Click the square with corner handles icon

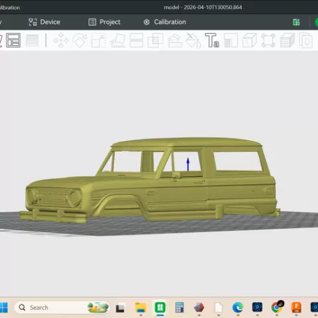pos(268,40)
